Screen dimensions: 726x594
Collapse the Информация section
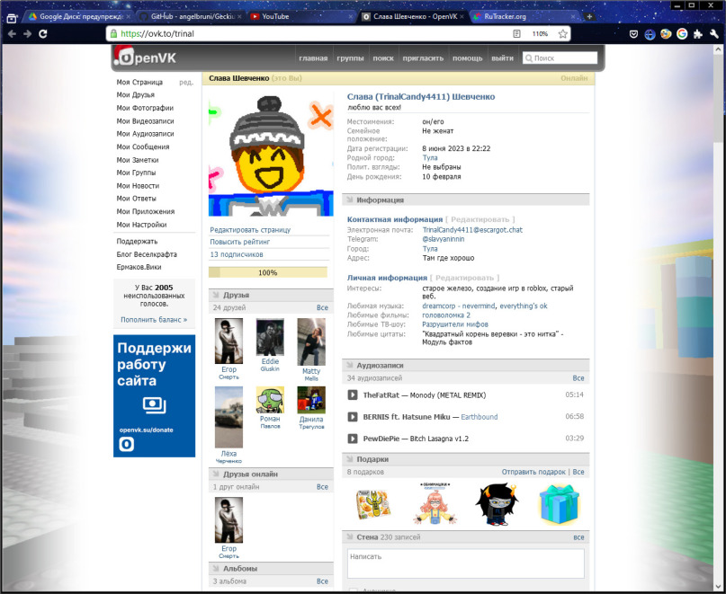click(x=466, y=199)
